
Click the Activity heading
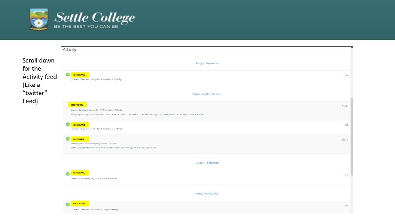coord(70,50)
